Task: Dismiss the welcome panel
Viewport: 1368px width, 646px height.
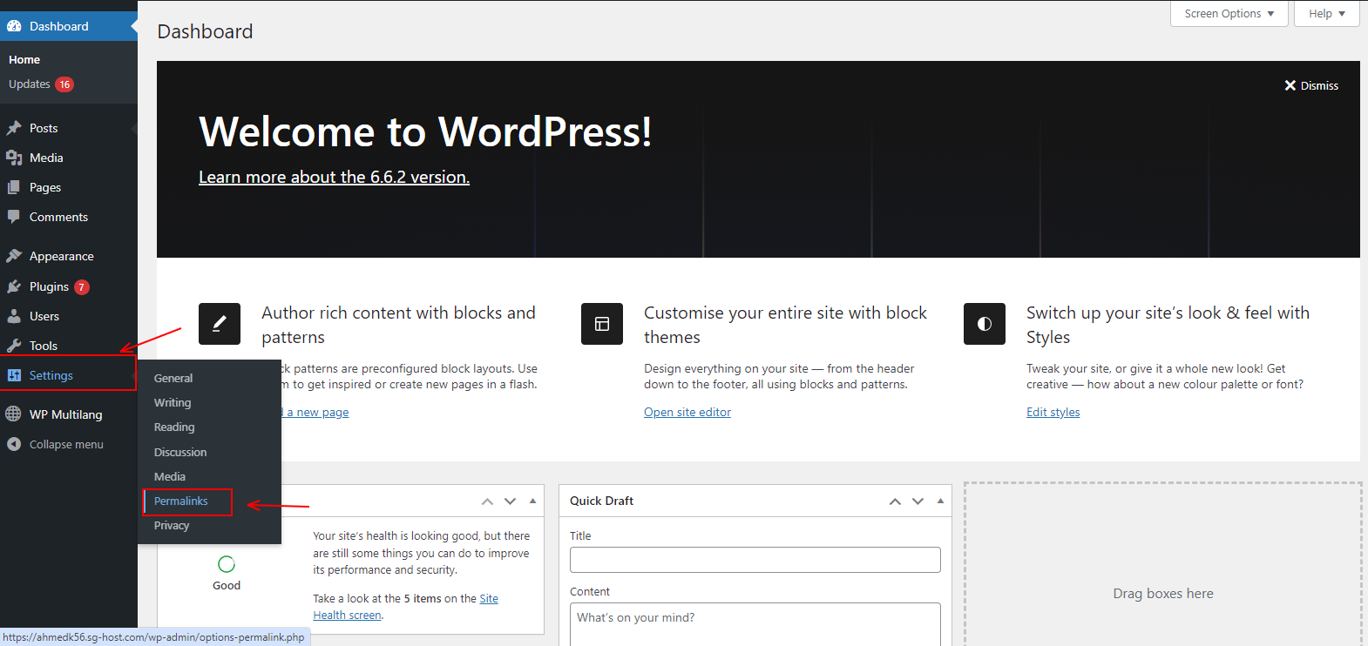Action: 1311,85
